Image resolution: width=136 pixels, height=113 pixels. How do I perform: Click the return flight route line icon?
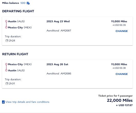coord(6,67)
